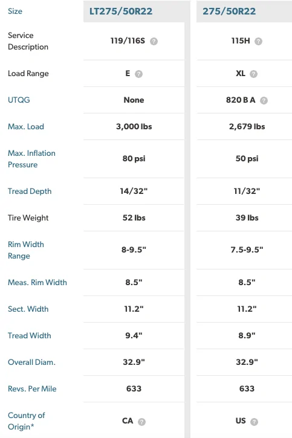
Task: Open help icon beside 115H service description
Action: [x=259, y=41]
